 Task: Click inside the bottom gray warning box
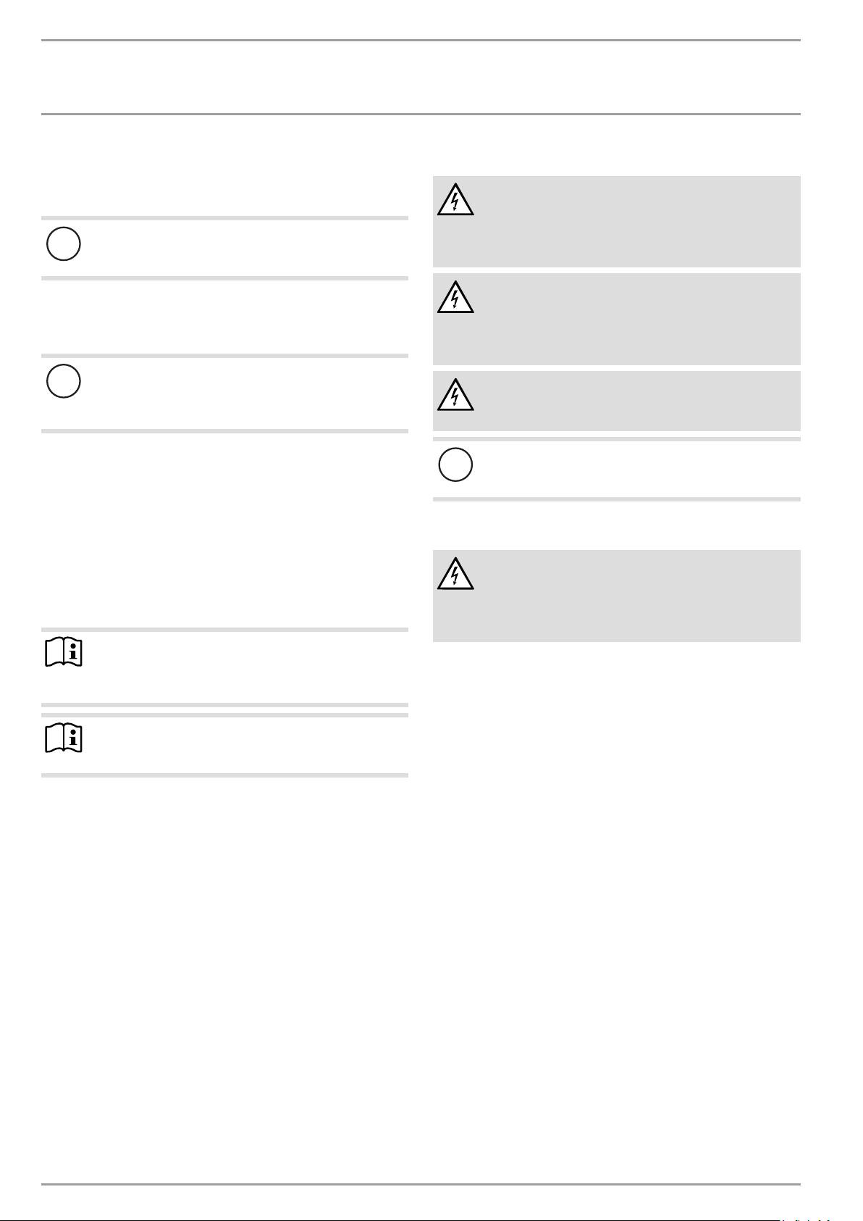pos(630,596)
